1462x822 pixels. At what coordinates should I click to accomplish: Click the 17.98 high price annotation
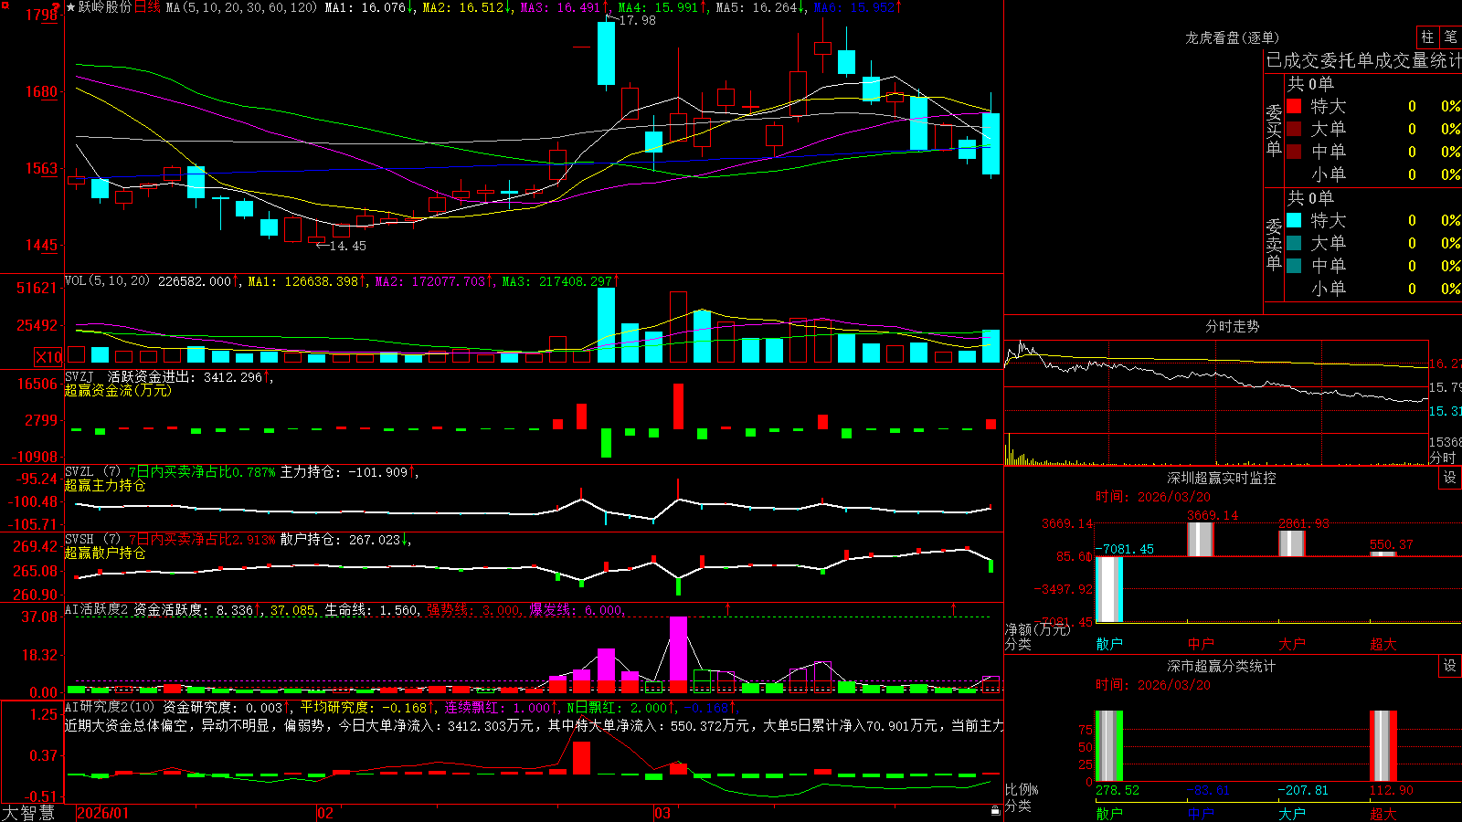[637, 20]
